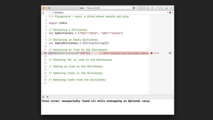Click the 'error' result text in the sidebar
Viewport: 213px width, 120px height.
(x=156, y=53)
